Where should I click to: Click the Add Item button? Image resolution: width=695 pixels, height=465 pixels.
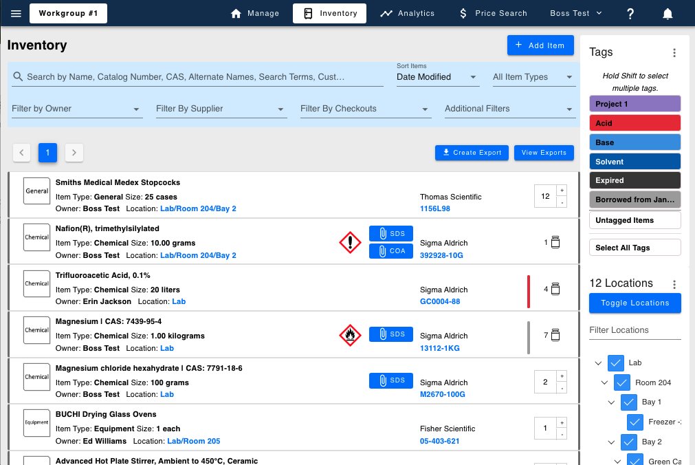(x=540, y=45)
